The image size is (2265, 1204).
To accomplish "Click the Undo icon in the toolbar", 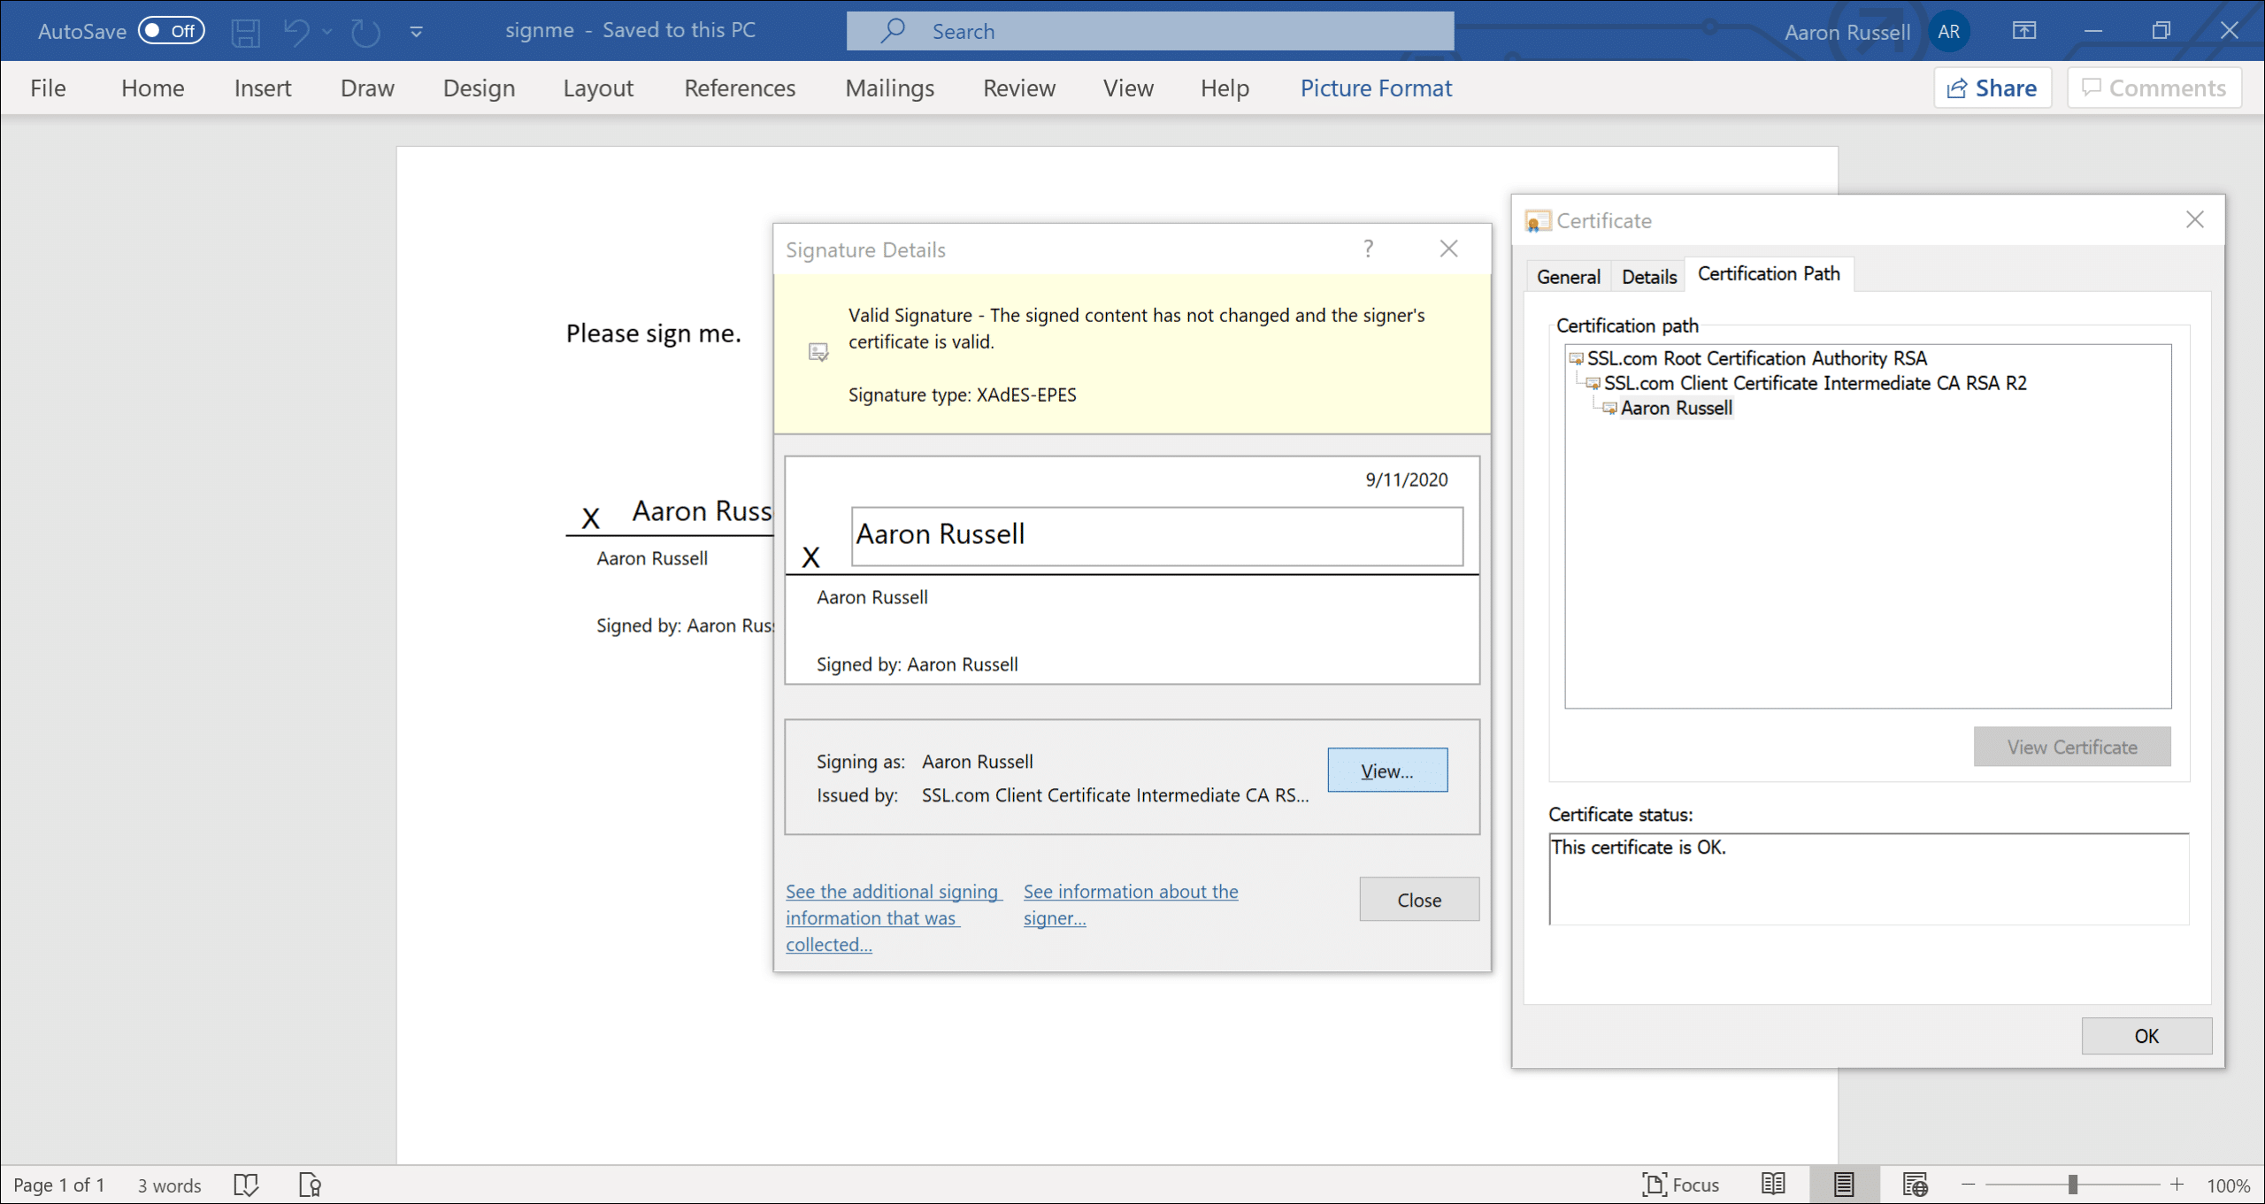I will tap(298, 28).
